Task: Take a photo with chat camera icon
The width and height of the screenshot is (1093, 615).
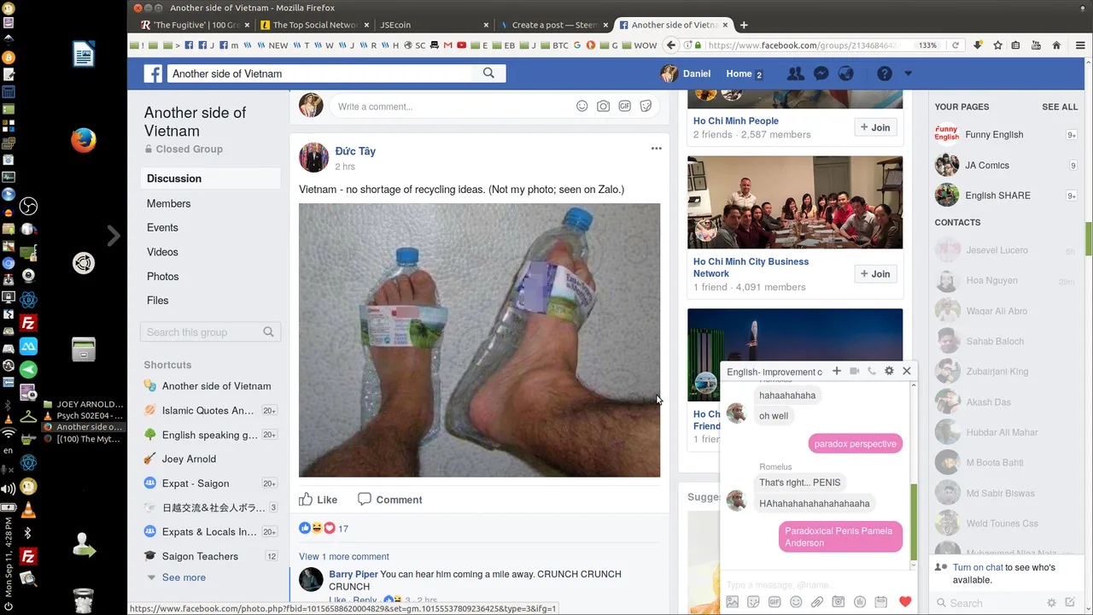Action: [839, 602]
